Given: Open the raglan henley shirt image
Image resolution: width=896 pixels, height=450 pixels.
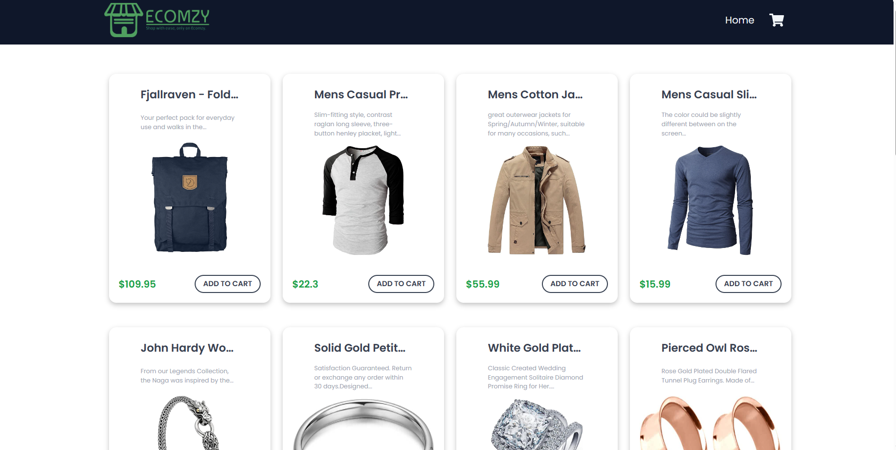Looking at the screenshot, I should (x=363, y=200).
